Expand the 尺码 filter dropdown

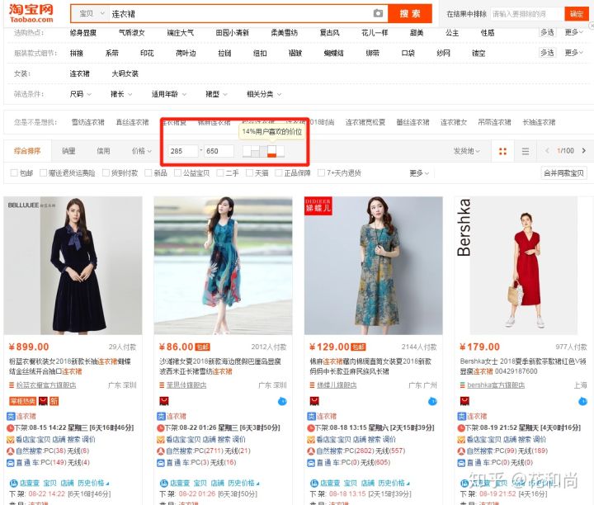80,94
